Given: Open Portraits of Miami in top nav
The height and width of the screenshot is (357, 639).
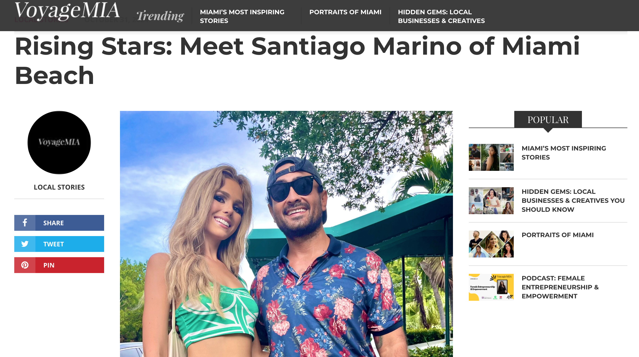Looking at the screenshot, I should (345, 12).
